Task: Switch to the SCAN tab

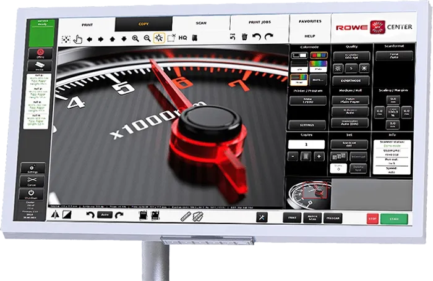Action: (201, 23)
